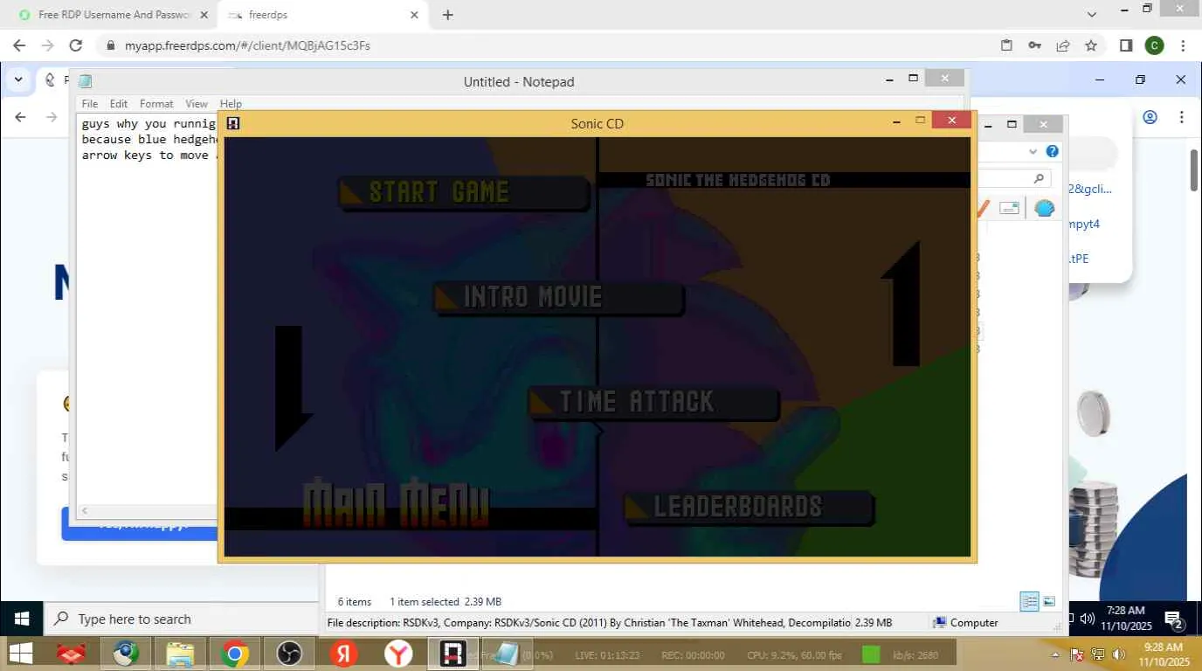Open the inner Windows Start button
The image size is (1202, 671).
click(x=22, y=619)
